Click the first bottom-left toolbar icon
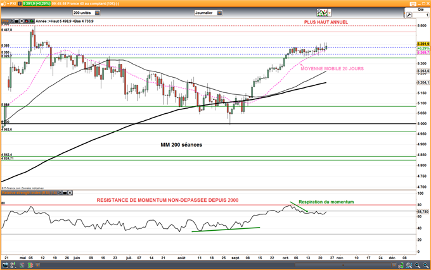Screen dimensions: 431x270 click(x=5, y=265)
